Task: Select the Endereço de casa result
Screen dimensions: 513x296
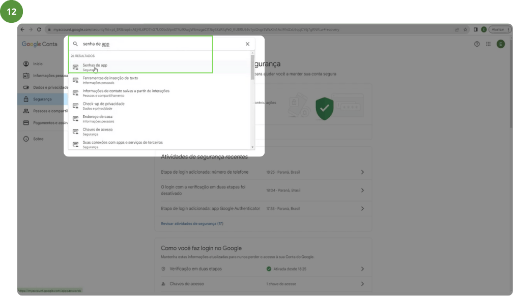Action: click(x=160, y=118)
